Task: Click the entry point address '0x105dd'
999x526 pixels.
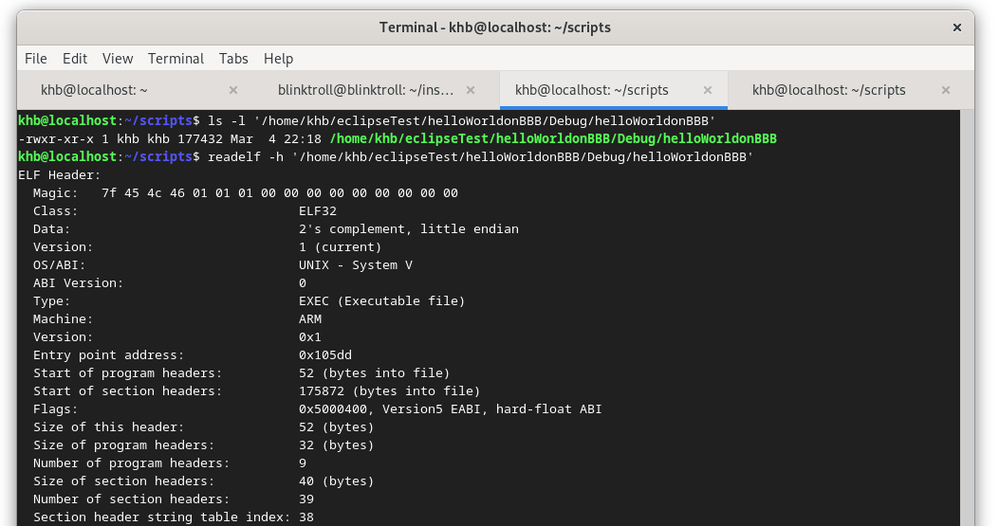Action: 324,354
